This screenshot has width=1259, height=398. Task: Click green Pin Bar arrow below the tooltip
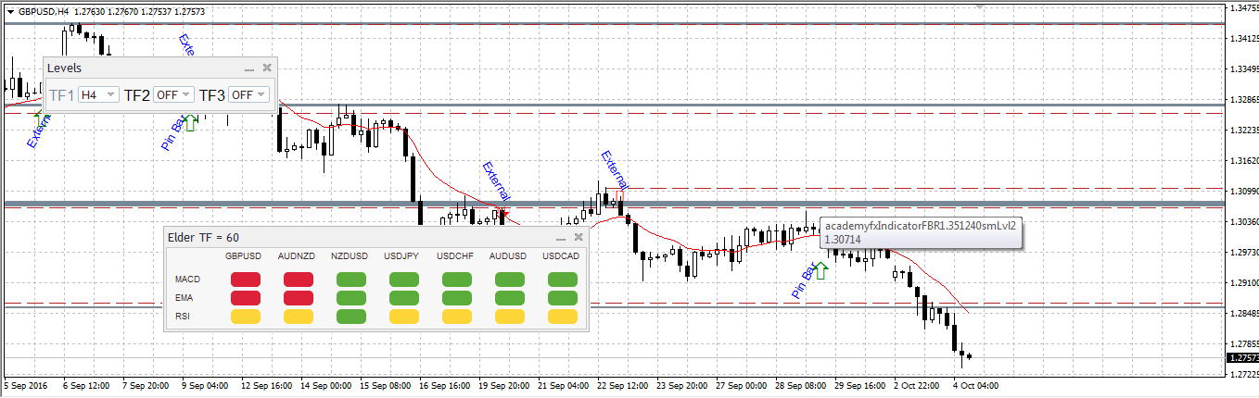(x=820, y=271)
